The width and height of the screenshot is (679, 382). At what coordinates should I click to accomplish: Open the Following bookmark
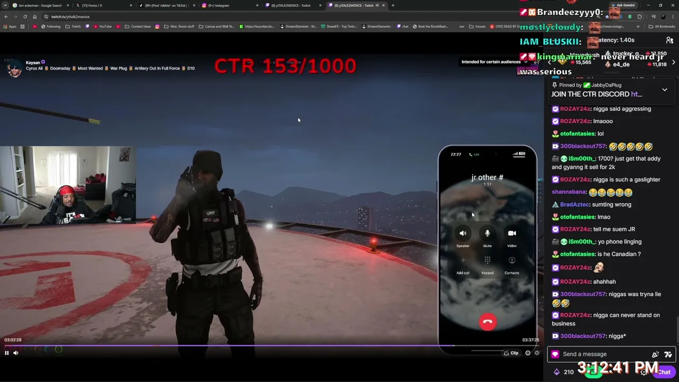tap(51, 27)
